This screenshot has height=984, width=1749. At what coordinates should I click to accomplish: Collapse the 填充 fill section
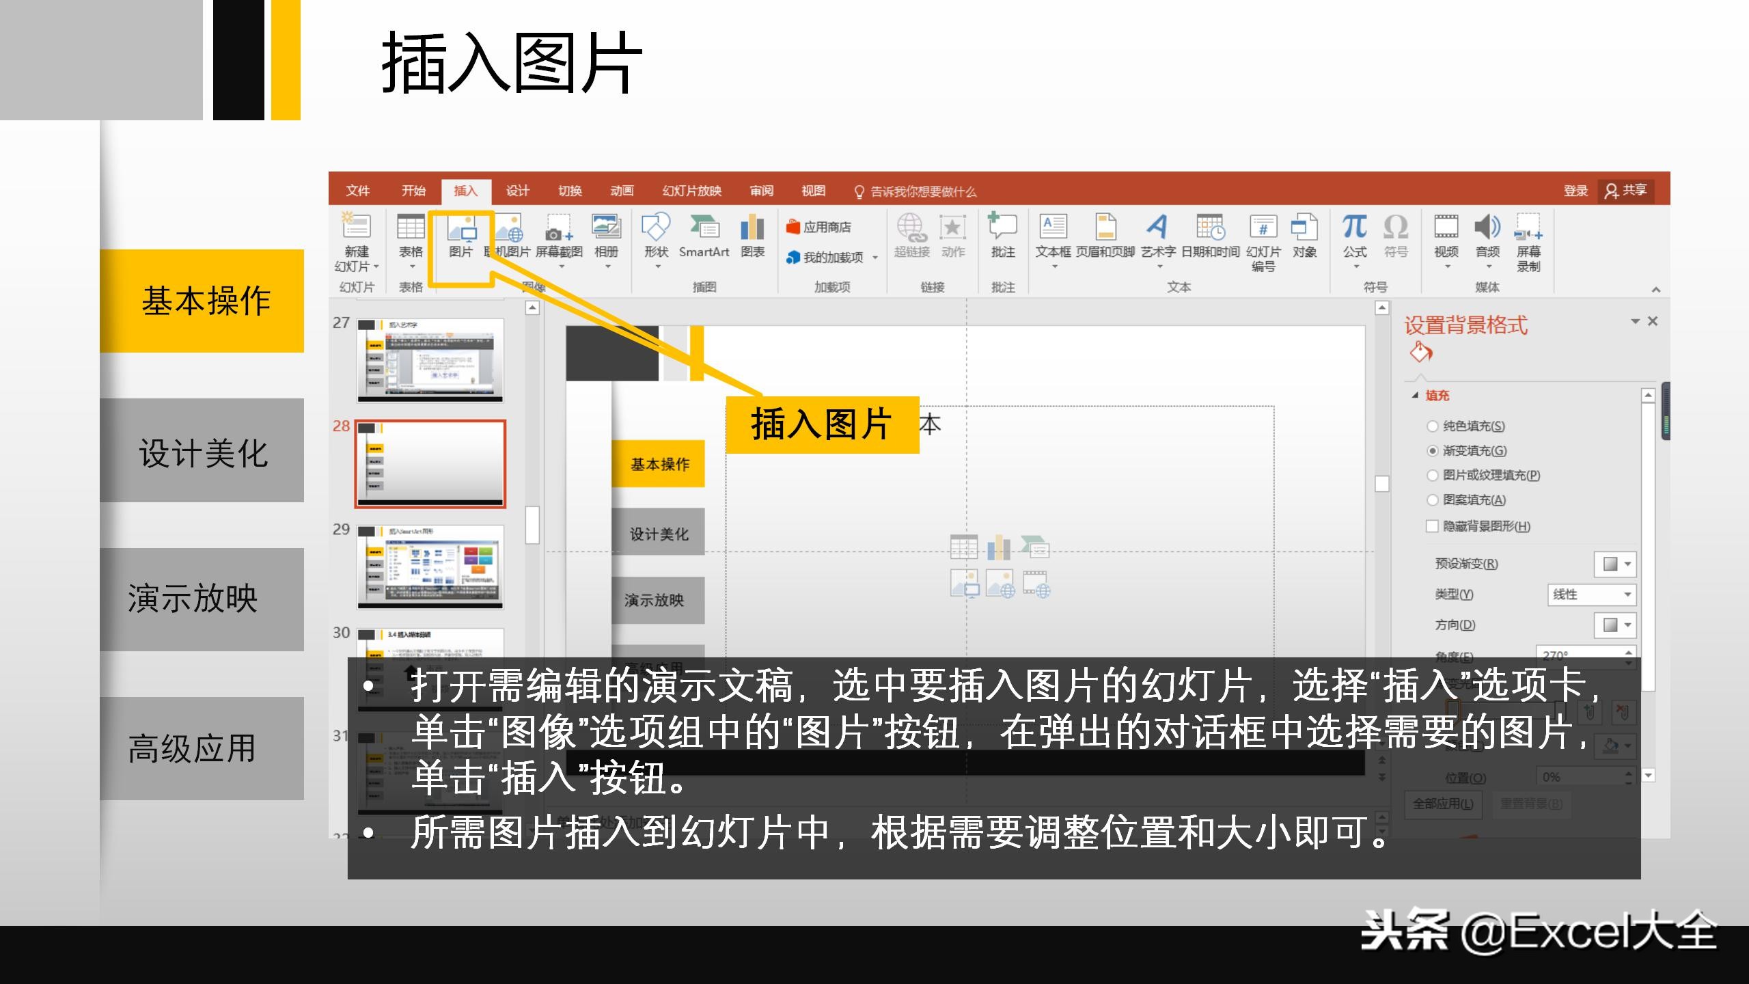(x=1414, y=395)
